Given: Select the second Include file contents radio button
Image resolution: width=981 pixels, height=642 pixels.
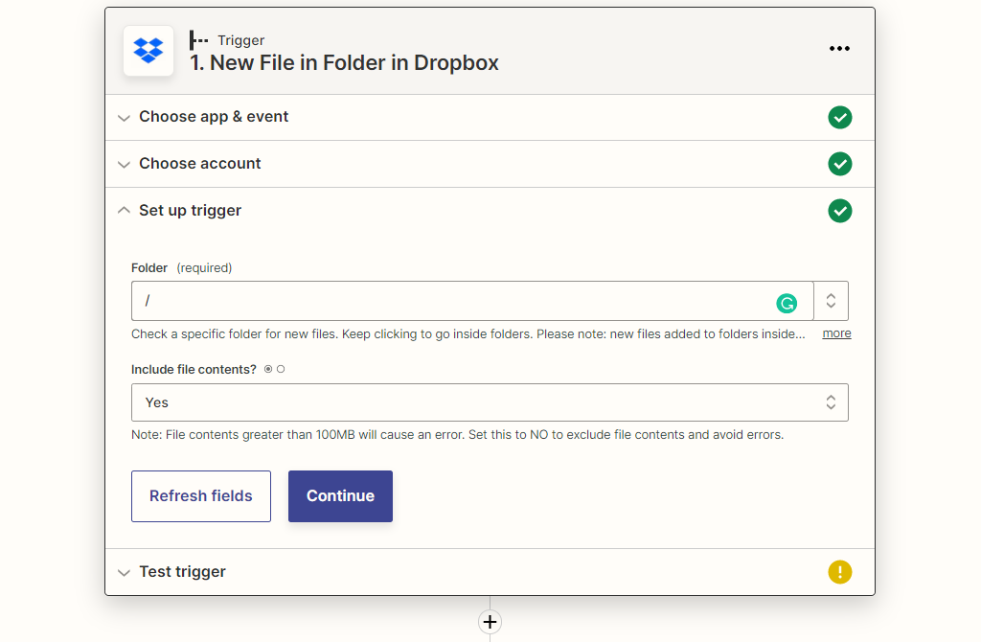Looking at the screenshot, I should point(282,368).
